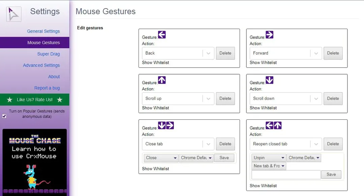This screenshot has height=196, width=364.
Task: Delete the Forward gesture
Action: tap(333, 53)
